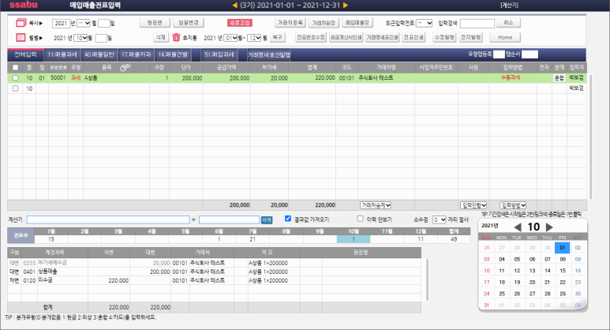Open the 거래명세표선발행 tab

click(269, 54)
